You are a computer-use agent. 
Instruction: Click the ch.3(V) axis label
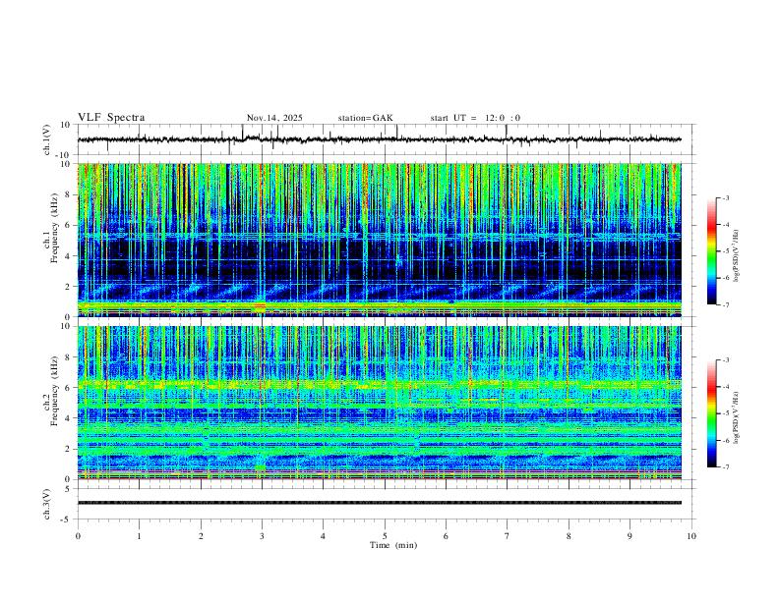[x=47, y=505]
